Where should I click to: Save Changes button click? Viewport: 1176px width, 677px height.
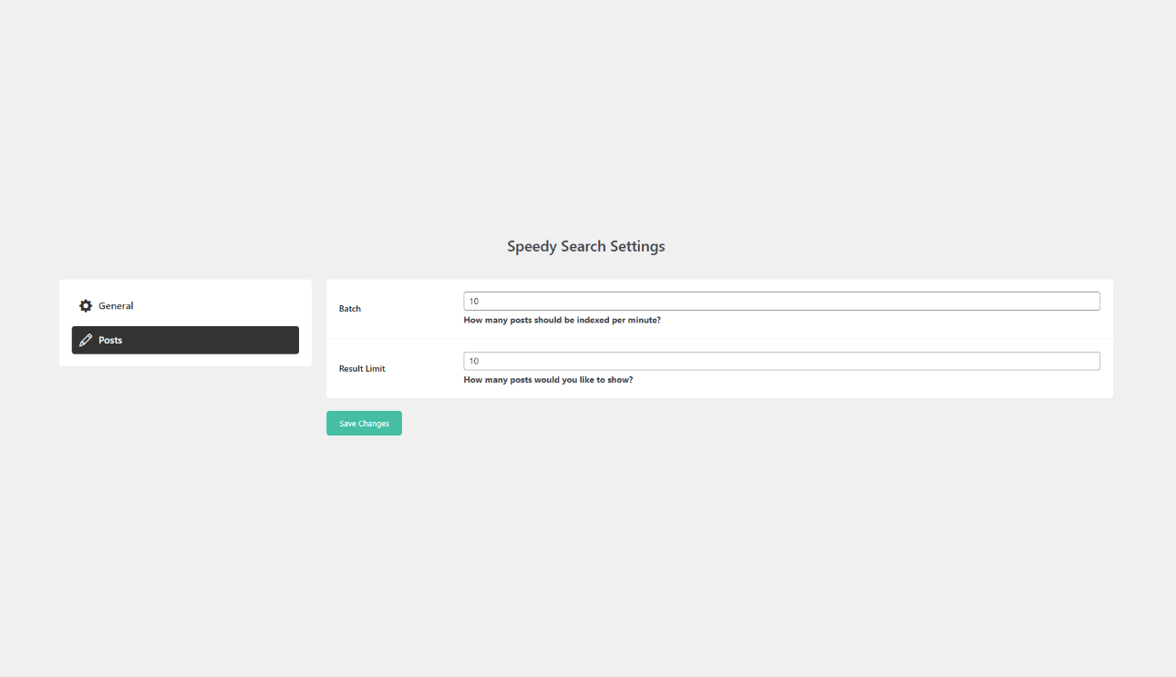364,423
